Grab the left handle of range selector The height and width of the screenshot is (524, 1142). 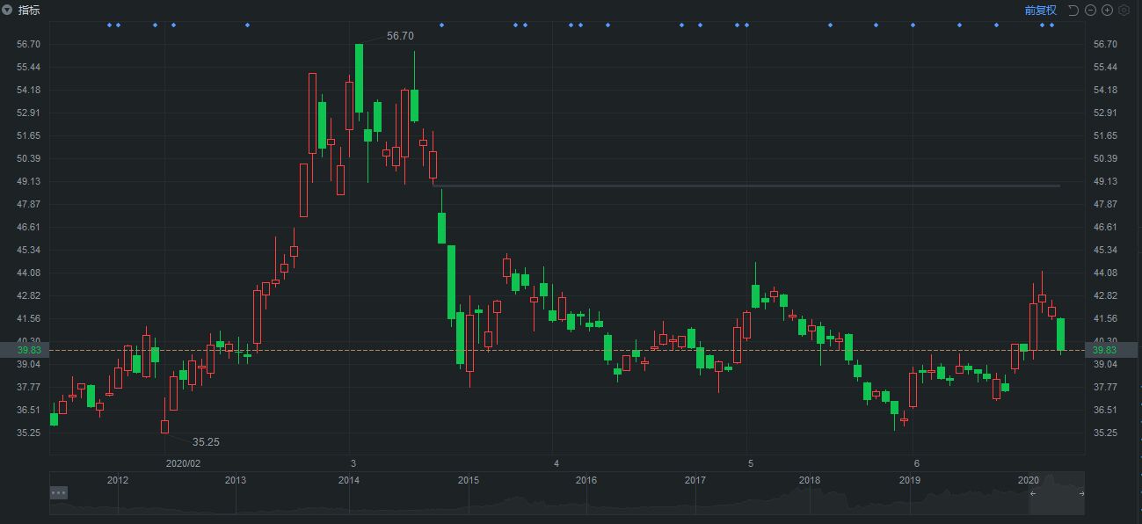pyautogui.click(x=1033, y=493)
